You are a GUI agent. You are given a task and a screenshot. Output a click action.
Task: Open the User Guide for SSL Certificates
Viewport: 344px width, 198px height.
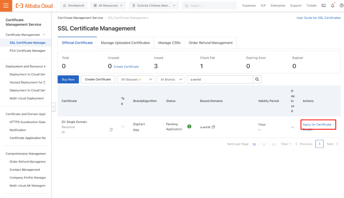coord(319,18)
